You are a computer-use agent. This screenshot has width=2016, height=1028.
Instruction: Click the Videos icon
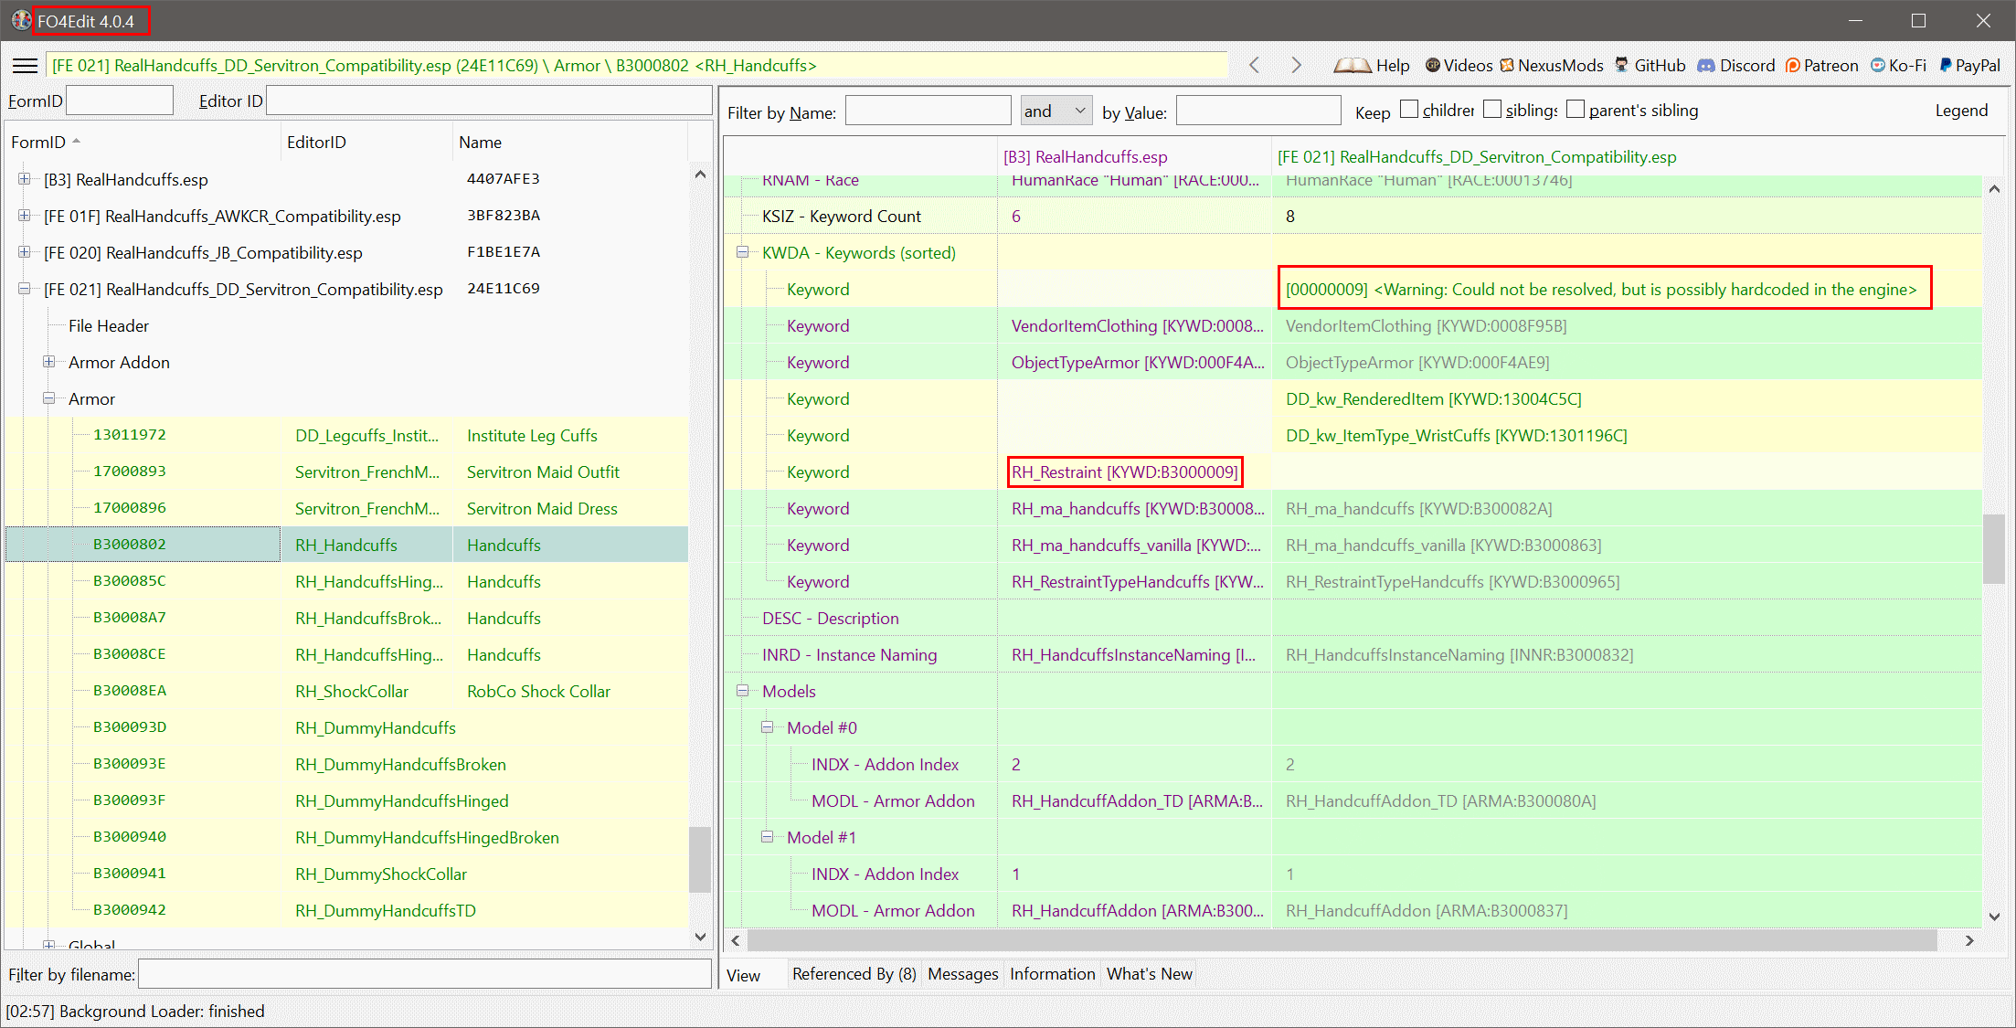pos(1433,65)
